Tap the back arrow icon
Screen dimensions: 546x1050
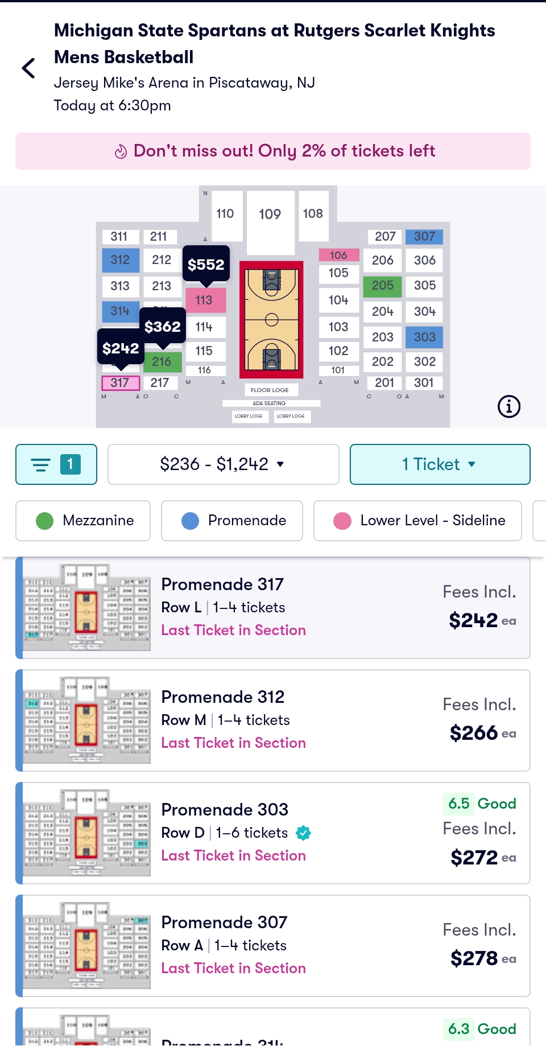(28, 68)
